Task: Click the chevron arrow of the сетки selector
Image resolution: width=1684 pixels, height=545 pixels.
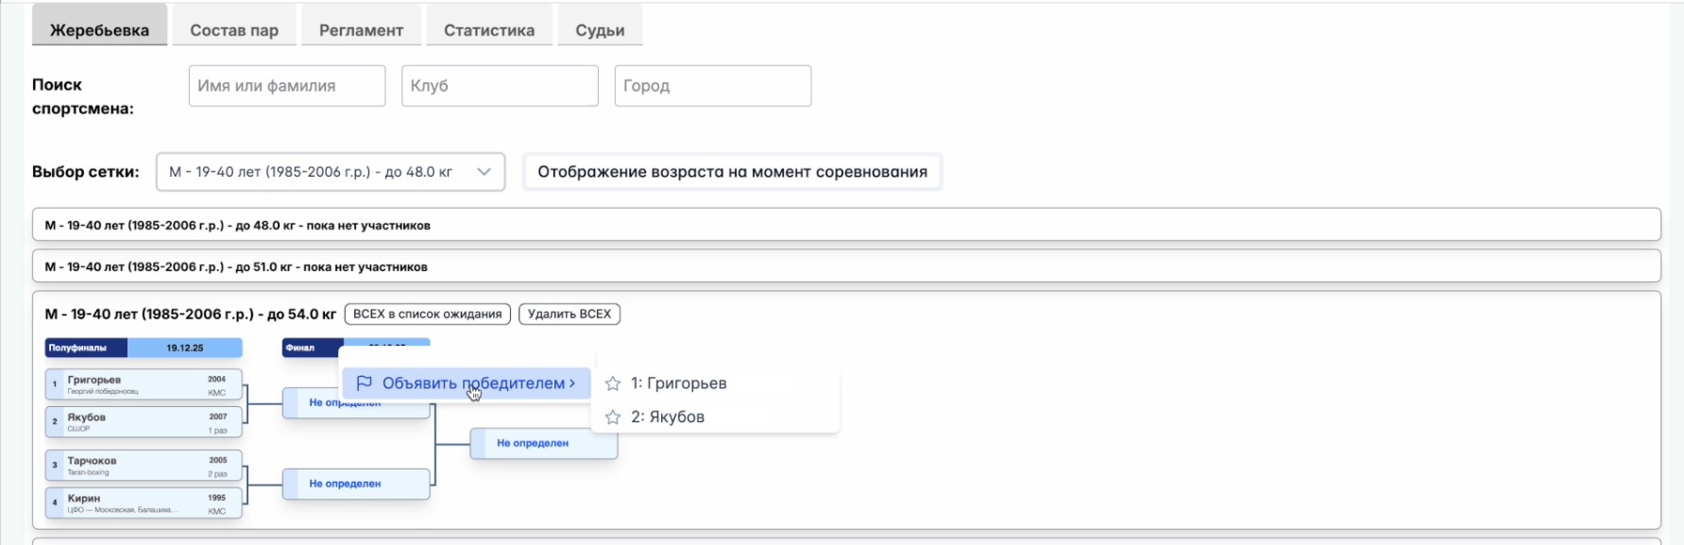Action: point(485,172)
